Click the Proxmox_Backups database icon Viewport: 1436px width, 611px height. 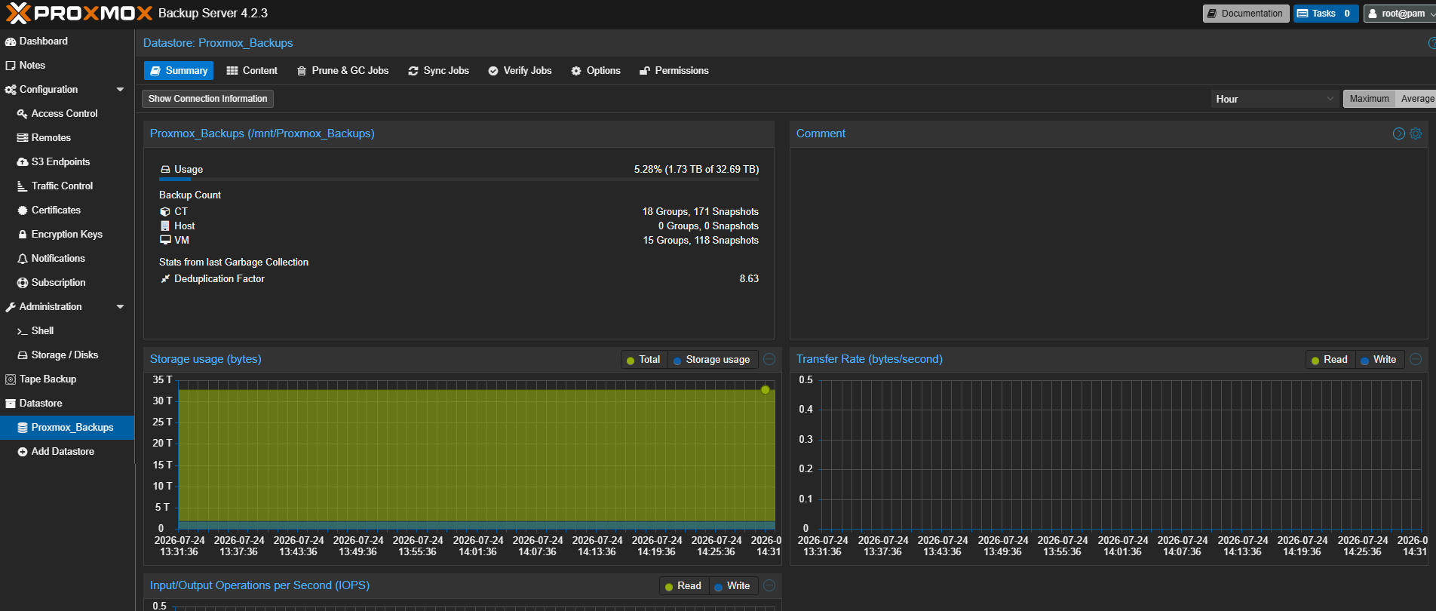point(23,428)
